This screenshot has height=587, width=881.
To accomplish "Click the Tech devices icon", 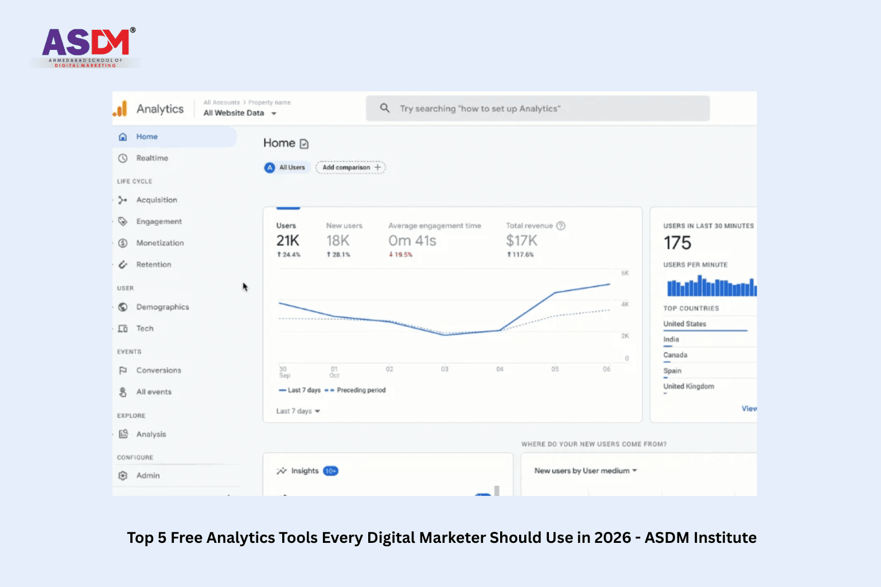I will (123, 328).
